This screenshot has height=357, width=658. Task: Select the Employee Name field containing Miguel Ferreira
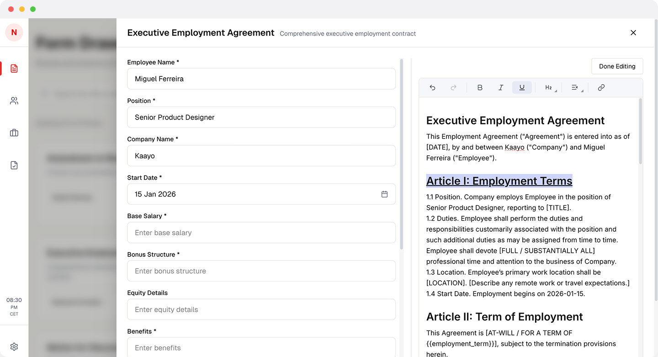click(261, 79)
